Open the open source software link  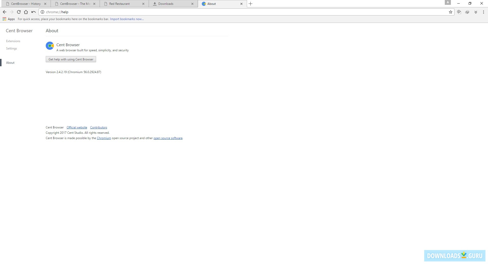point(168,138)
